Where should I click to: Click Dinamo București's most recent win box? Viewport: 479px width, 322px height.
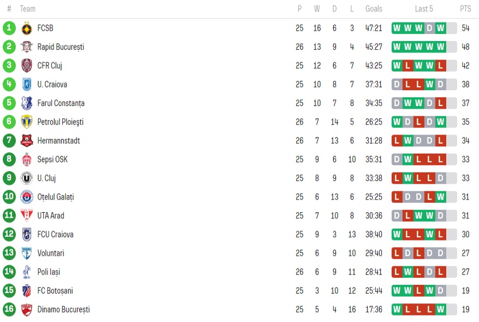(x=440, y=309)
